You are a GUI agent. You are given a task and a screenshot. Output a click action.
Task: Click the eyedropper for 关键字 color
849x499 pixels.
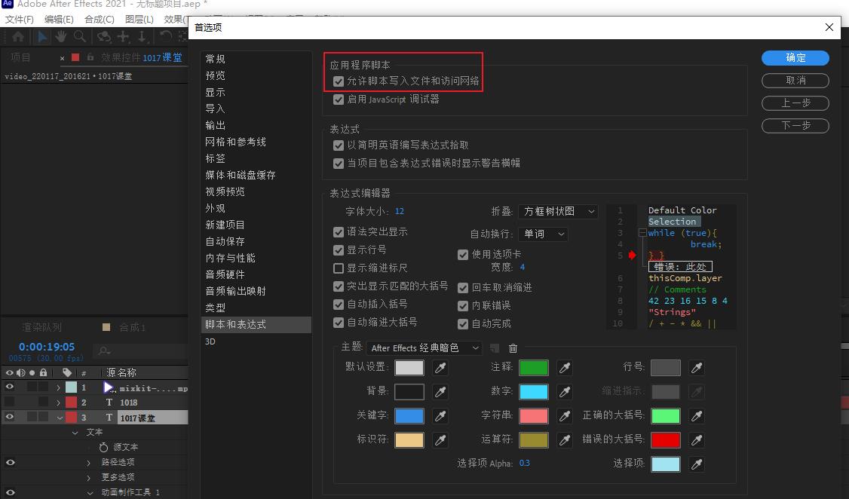[440, 415]
